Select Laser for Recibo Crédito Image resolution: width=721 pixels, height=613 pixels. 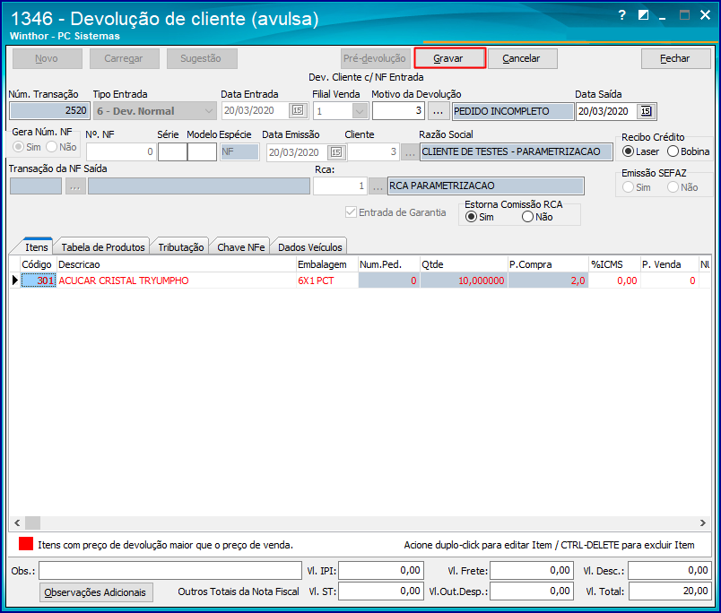pos(628,151)
